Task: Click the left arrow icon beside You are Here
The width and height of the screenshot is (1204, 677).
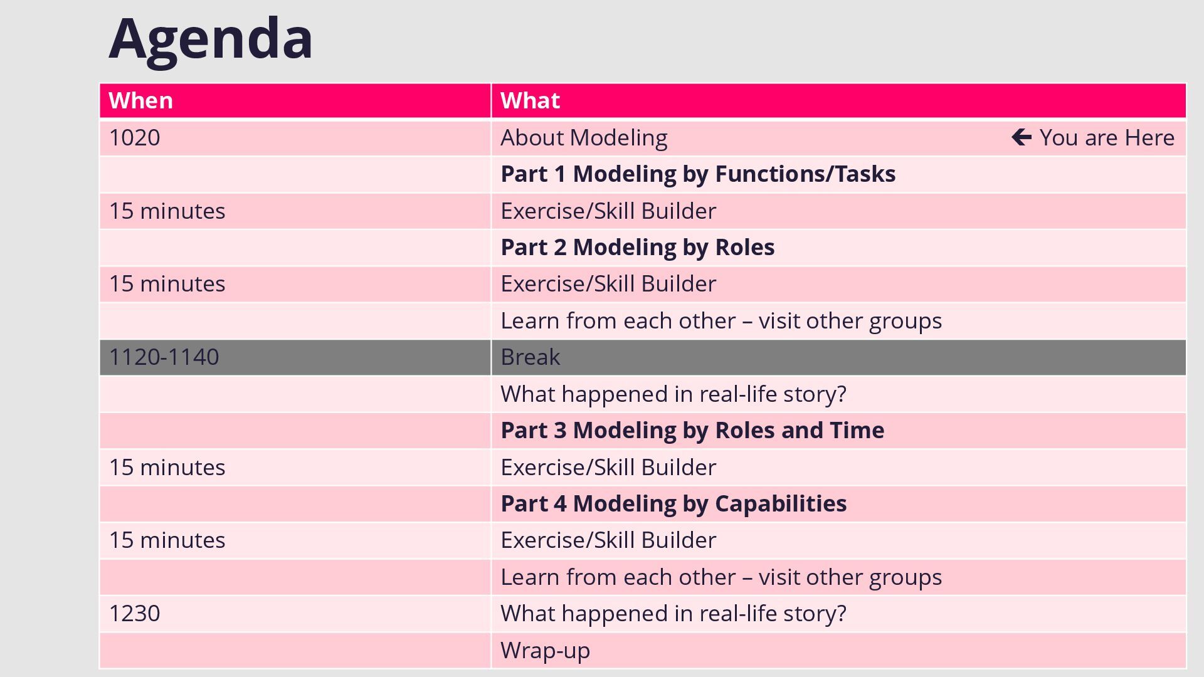Action: [1021, 137]
